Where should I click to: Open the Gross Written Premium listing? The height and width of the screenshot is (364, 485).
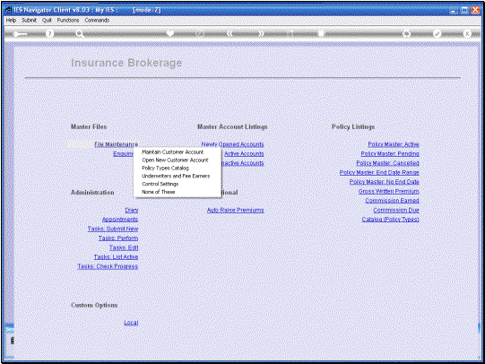(389, 191)
